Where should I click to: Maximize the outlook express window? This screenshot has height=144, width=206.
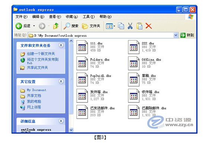(x=186, y=10)
